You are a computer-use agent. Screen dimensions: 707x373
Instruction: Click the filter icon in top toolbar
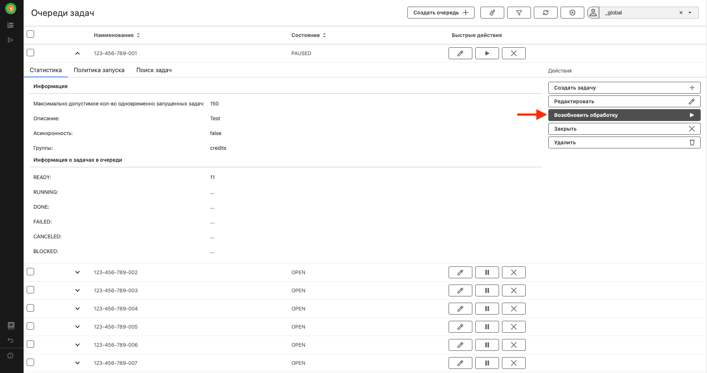coord(519,13)
